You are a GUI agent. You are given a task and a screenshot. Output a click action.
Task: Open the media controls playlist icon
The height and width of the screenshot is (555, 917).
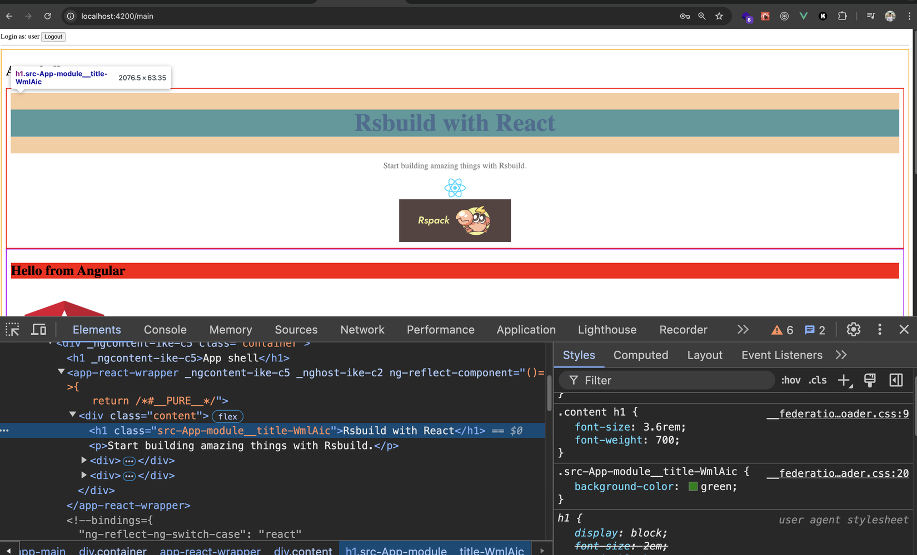click(871, 16)
